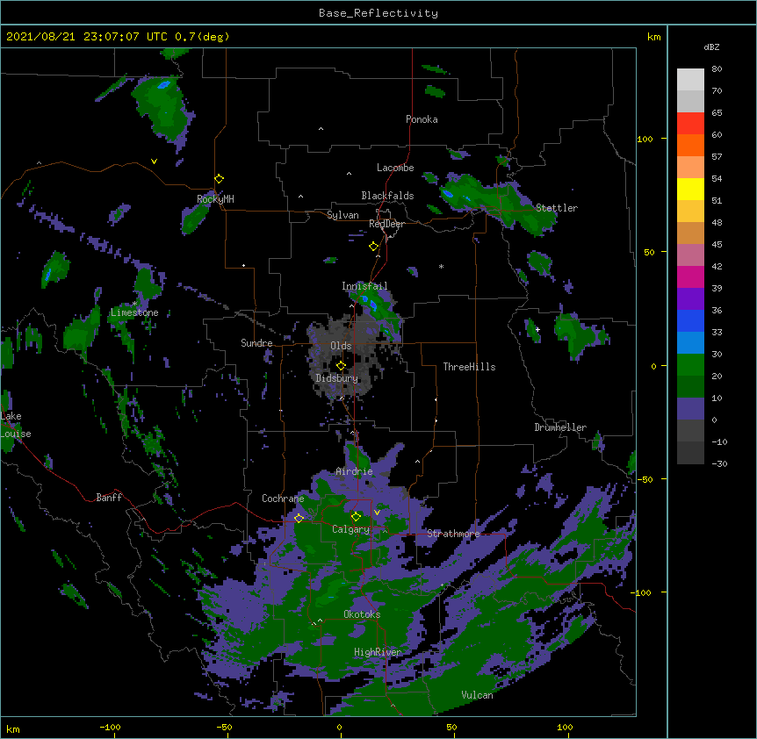Image resolution: width=757 pixels, height=739 pixels.
Task: Pick the slate purple 10-0 dBZ swatch
Action: coord(690,409)
